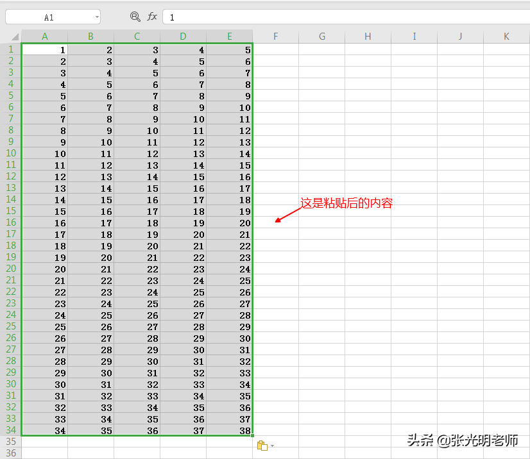Click empty cell G5
The image size is (530, 459).
[x=322, y=96]
